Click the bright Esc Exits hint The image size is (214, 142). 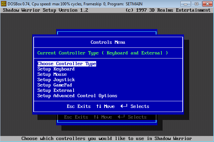click(x=79, y=106)
